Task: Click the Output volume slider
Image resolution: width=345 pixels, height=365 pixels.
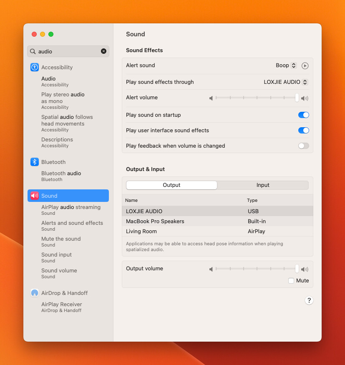Action: click(256, 269)
